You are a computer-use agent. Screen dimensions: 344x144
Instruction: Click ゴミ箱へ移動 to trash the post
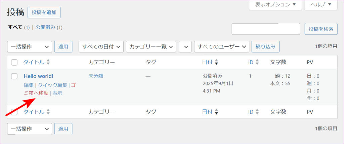(x=36, y=93)
